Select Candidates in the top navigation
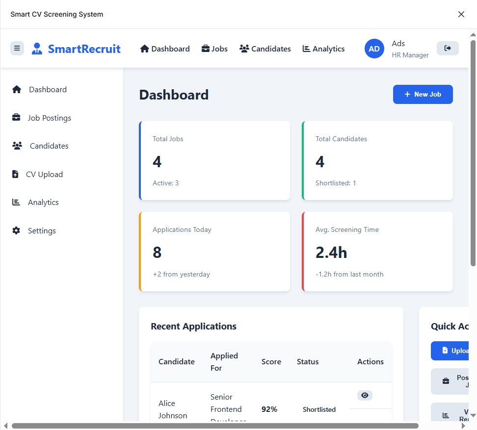The image size is (477, 430). (265, 49)
